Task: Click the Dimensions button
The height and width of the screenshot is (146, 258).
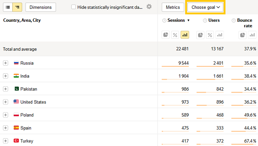Action: click(41, 7)
